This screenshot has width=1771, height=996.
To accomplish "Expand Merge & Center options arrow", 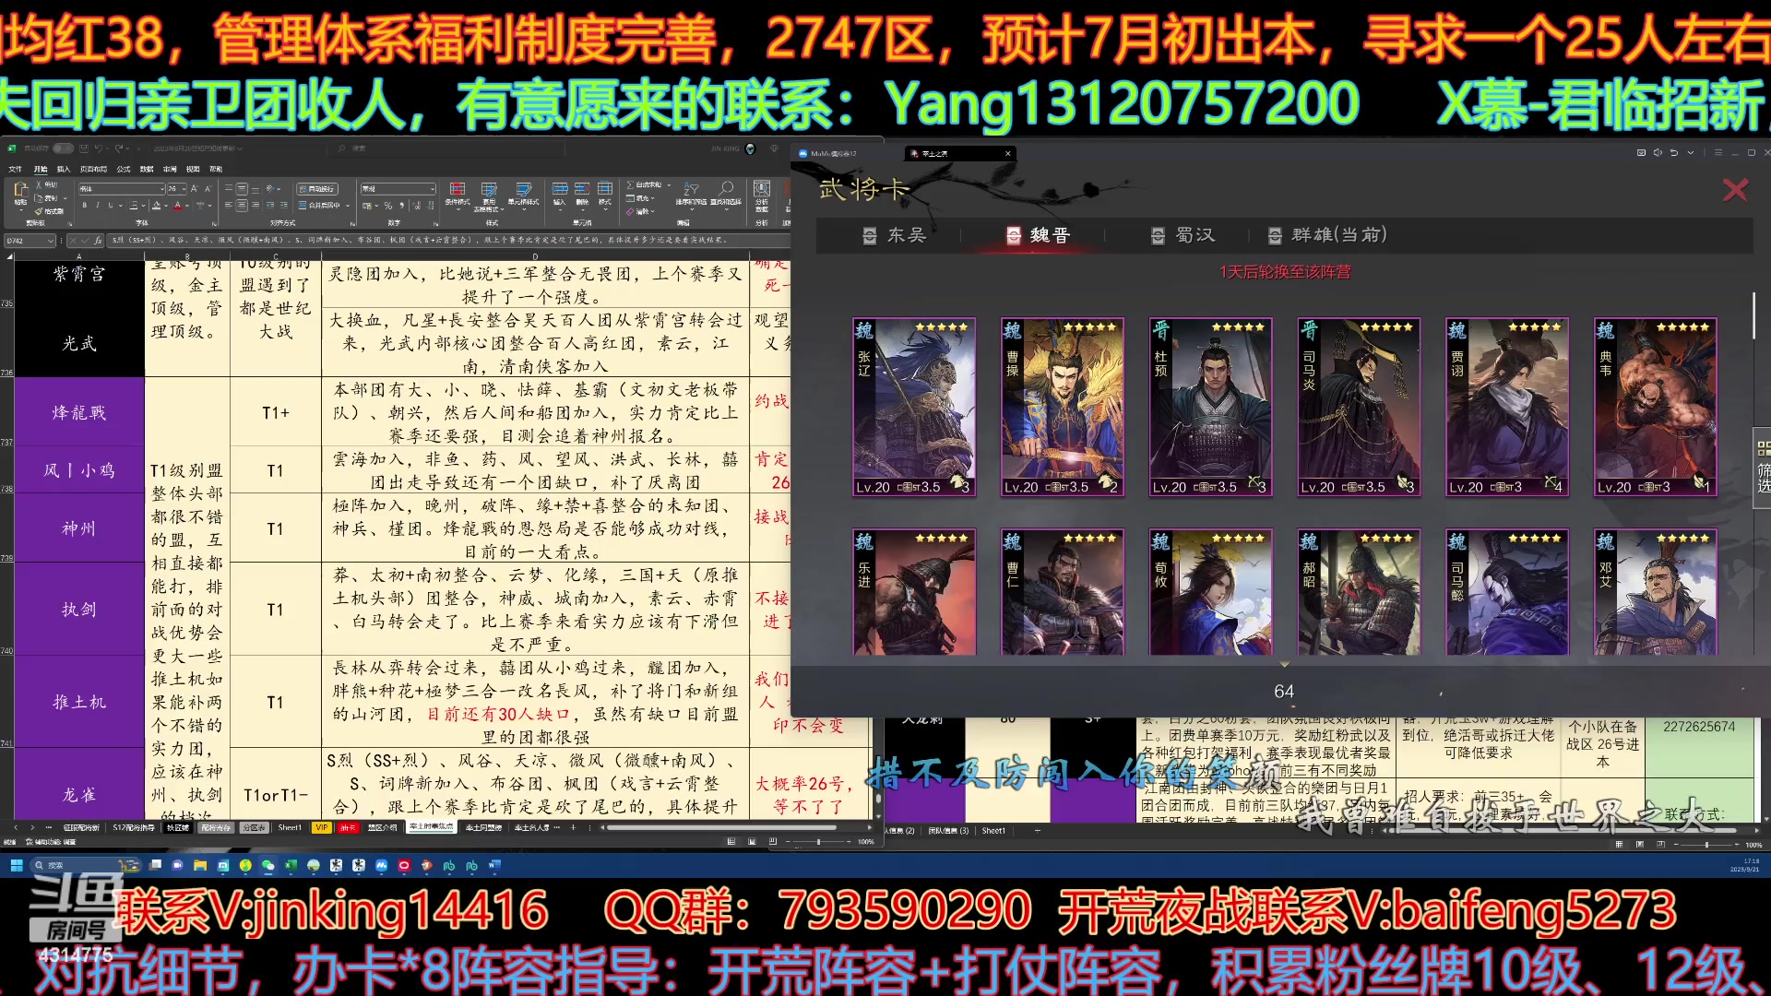I will [x=348, y=206].
